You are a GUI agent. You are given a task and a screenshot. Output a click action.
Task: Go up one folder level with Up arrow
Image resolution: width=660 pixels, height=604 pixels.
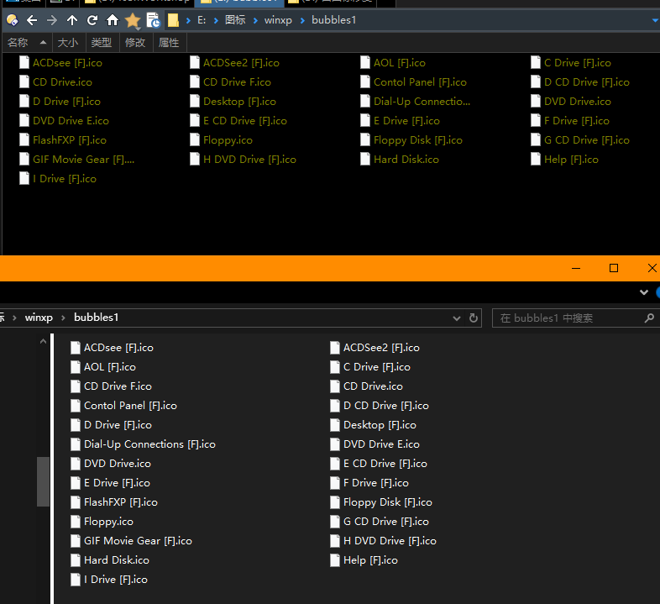[x=72, y=19]
